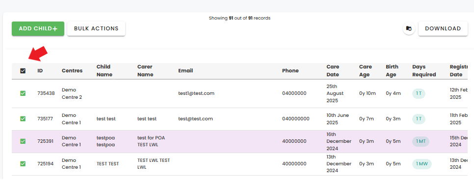Sort by the ID column header
The height and width of the screenshot is (180, 474).
(40, 71)
